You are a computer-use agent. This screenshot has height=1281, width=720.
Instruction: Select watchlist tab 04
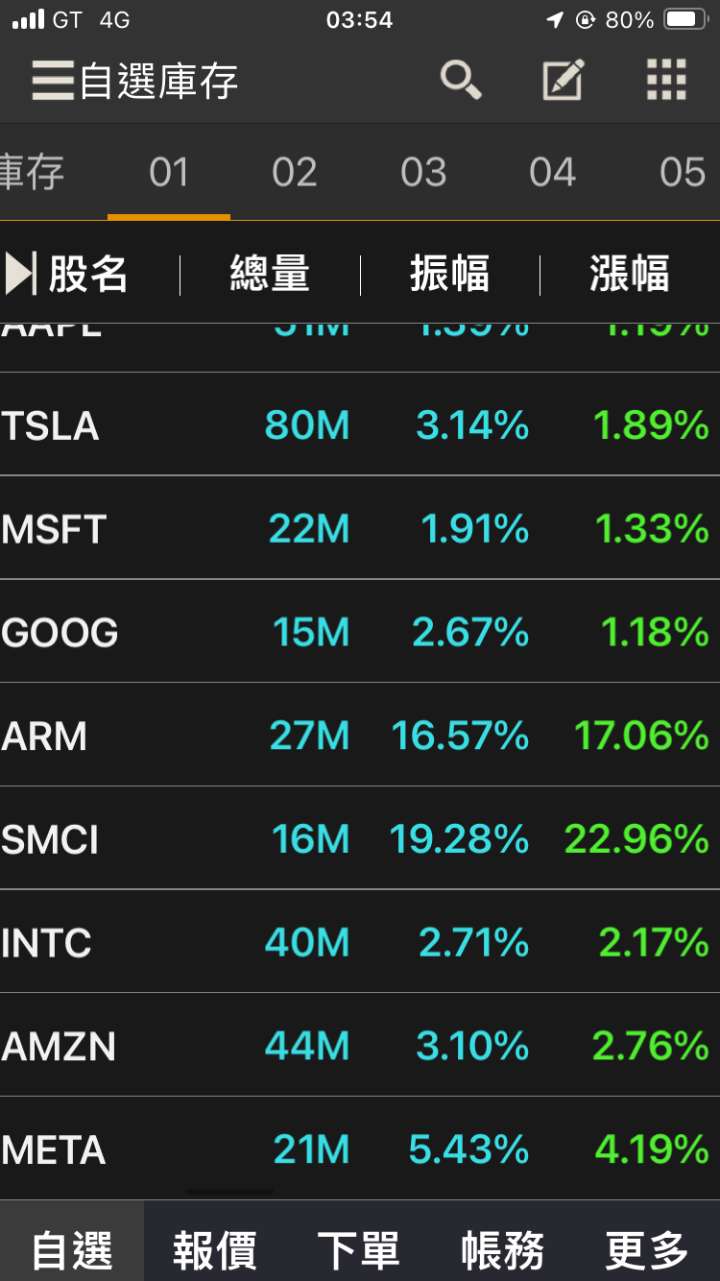pyautogui.click(x=552, y=173)
